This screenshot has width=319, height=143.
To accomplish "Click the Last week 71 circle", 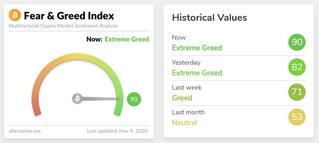I will 297,92.
